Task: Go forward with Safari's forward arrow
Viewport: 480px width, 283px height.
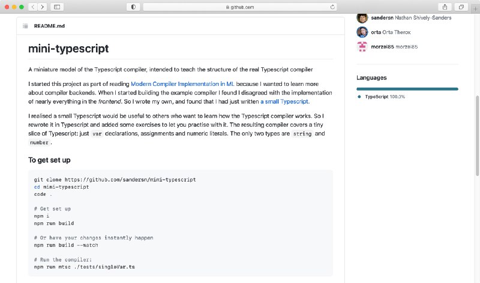Action: point(42,7)
